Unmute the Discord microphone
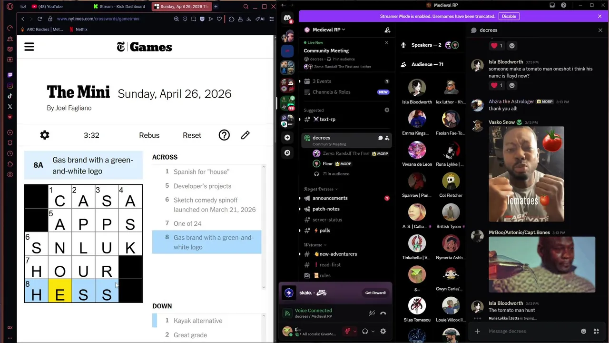 click(348, 331)
